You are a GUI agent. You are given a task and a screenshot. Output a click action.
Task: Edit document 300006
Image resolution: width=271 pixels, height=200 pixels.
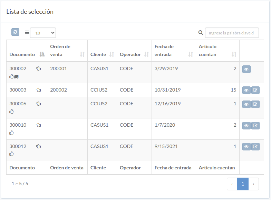click(x=255, y=104)
